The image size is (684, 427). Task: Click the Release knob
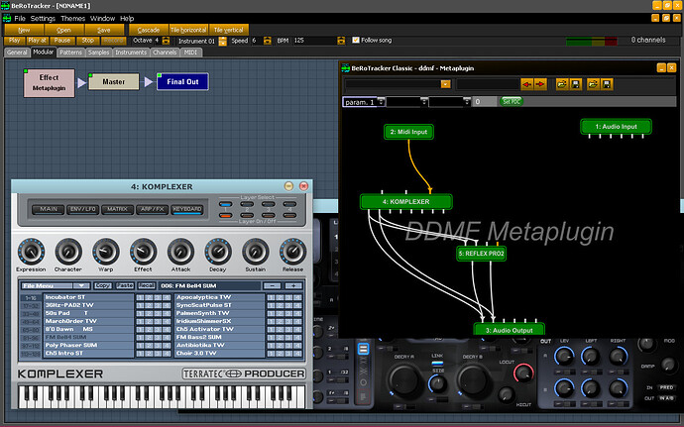(292, 252)
